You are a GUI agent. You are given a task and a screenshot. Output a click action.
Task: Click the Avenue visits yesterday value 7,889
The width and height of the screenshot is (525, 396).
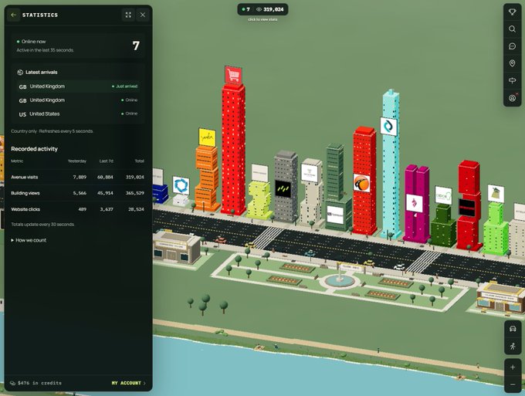80,177
